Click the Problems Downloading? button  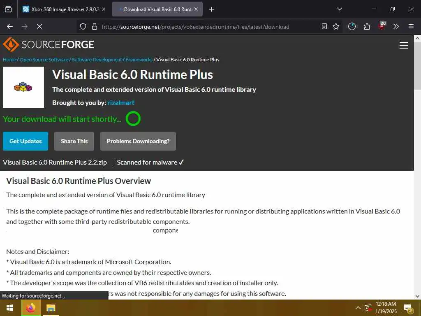138,141
